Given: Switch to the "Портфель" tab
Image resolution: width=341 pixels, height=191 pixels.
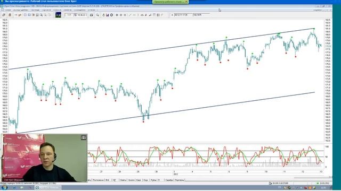Looking at the screenshot, I should click(180, 180).
